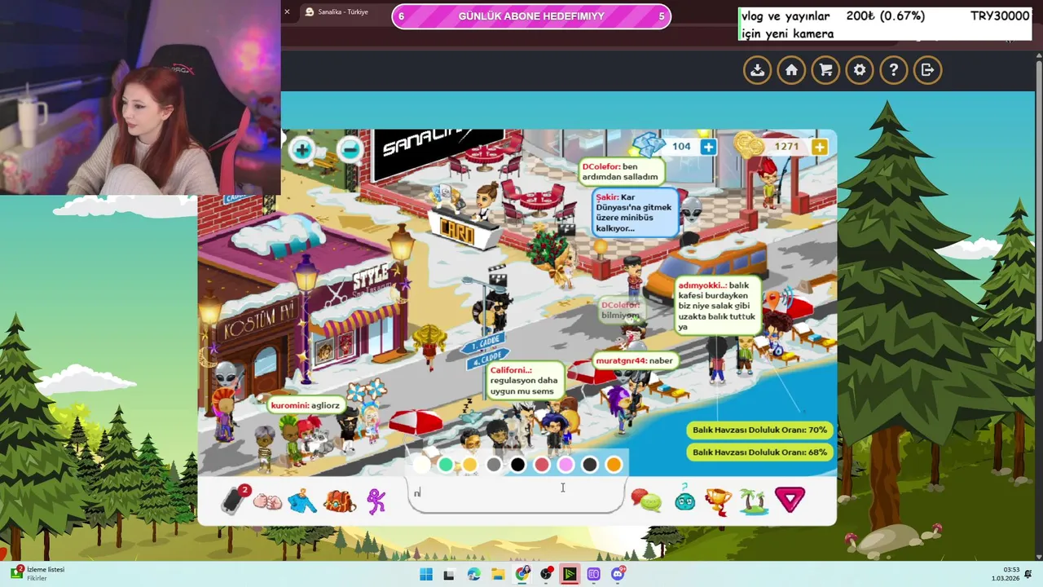1043x587 pixels.
Task: Click into the chat text input box
Action: point(516,494)
